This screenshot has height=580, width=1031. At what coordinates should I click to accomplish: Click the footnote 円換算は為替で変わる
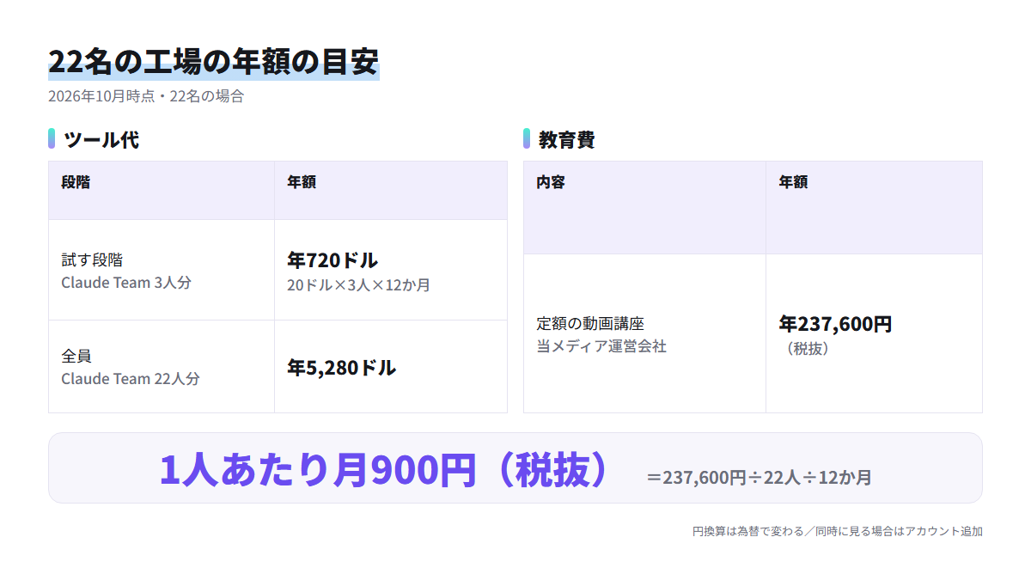point(747,531)
